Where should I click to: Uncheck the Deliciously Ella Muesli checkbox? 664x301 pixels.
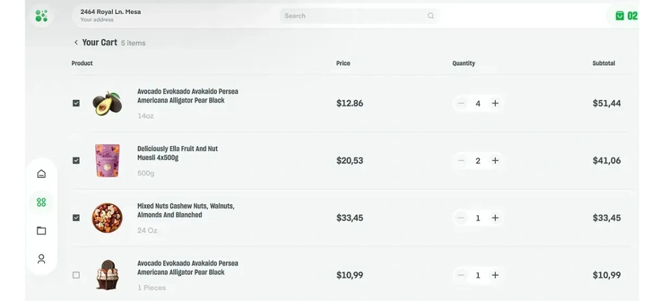coord(76,161)
